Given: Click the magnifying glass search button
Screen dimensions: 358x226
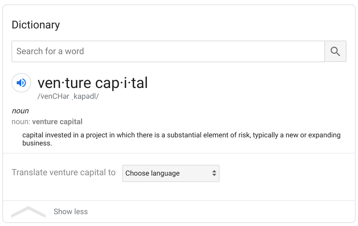Looking at the screenshot, I should pyautogui.click(x=335, y=51).
